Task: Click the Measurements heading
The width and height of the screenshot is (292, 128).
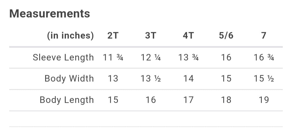Action: (x=49, y=14)
